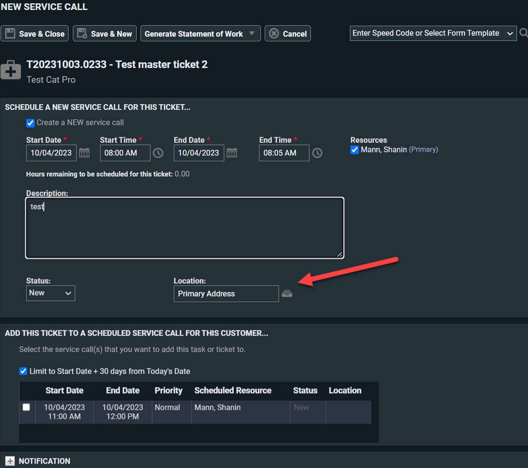Click the (Primary) link next to resource
This screenshot has height=468, width=528.
tap(423, 149)
